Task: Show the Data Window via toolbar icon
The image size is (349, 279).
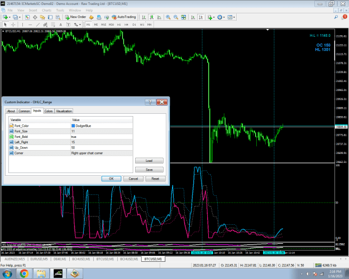Action: pyautogui.click(x=35, y=17)
